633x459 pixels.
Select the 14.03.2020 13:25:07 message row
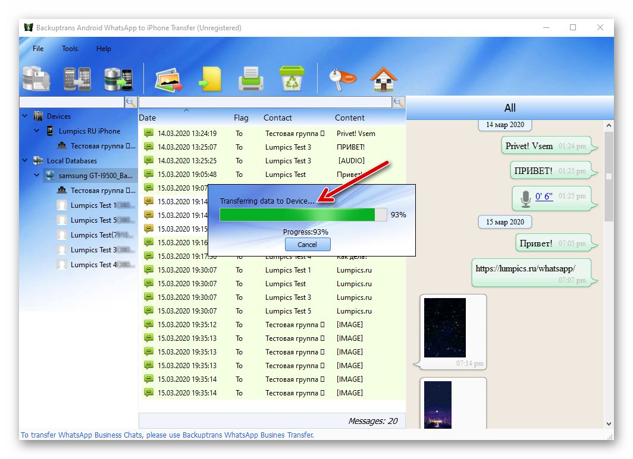272,147
